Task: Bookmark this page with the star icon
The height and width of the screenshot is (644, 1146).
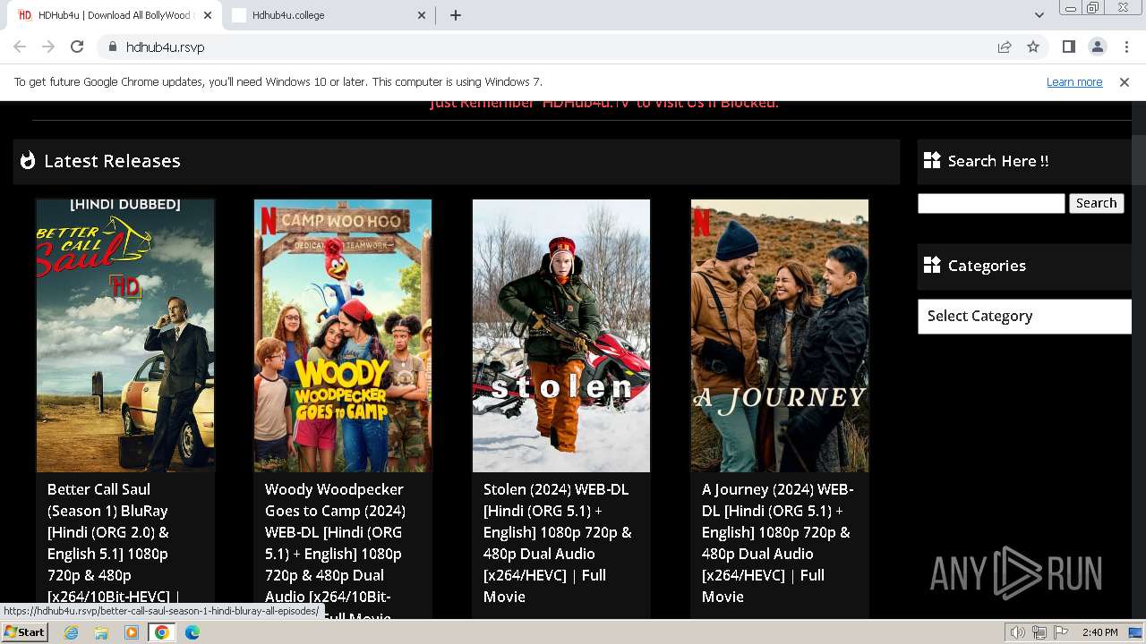Action: (x=1033, y=47)
